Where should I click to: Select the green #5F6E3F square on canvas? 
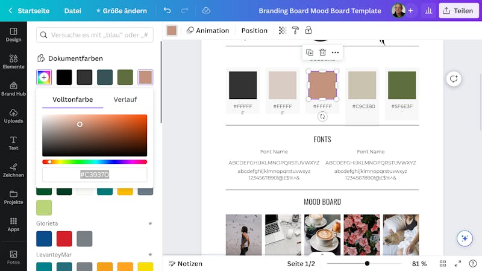coord(402,85)
